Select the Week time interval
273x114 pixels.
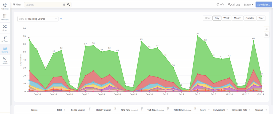[x=226, y=18]
